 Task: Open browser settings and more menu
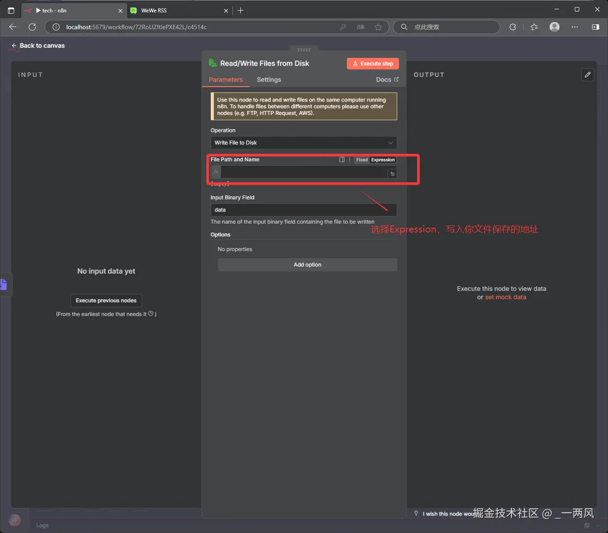[x=575, y=27]
